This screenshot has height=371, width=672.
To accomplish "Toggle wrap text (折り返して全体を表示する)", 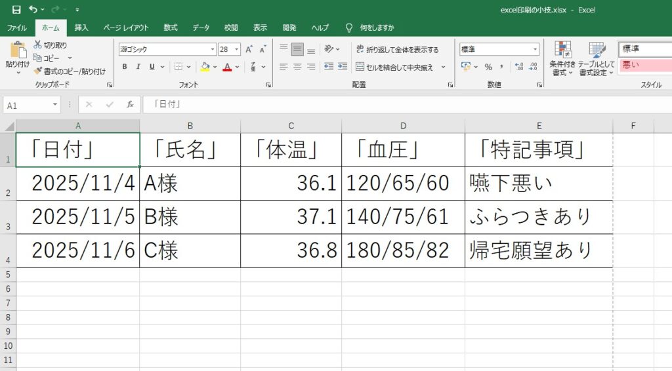I will 397,50.
